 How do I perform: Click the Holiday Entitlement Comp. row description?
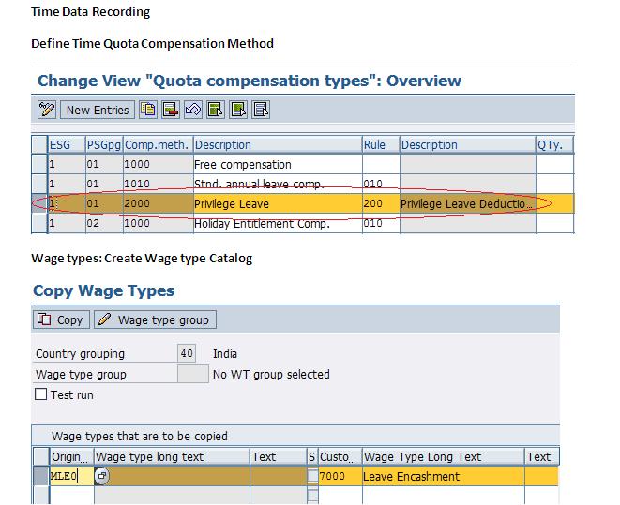coord(276,224)
